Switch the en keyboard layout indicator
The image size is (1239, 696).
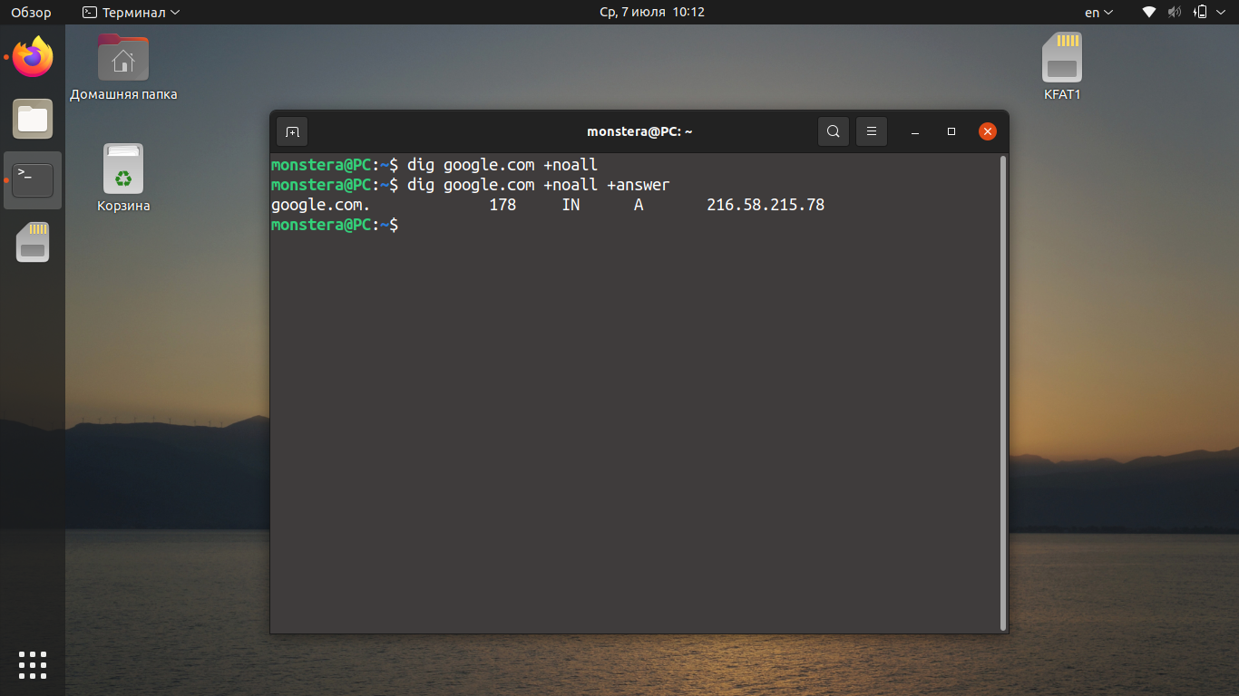click(x=1098, y=13)
